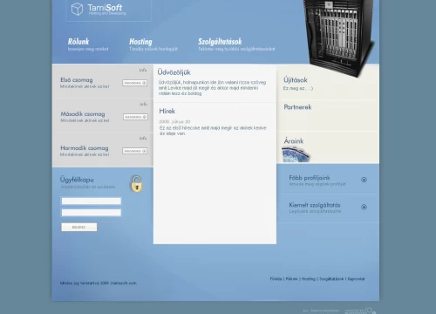This screenshot has height=314, width=436.
Task: Open the Hosting menu item
Action: [x=140, y=42]
